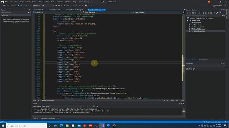
Task: Click the user account avatar
Action: (209, 2)
